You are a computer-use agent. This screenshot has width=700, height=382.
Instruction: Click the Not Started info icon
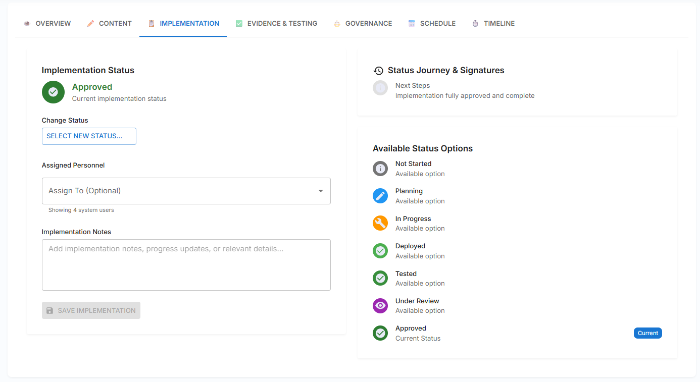coord(380,169)
